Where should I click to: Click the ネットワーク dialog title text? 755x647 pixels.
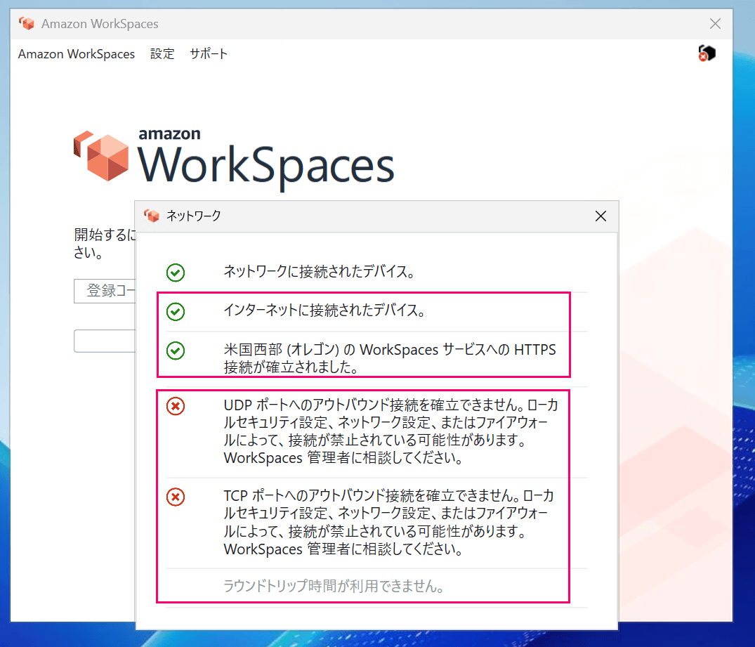pyautogui.click(x=194, y=216)
